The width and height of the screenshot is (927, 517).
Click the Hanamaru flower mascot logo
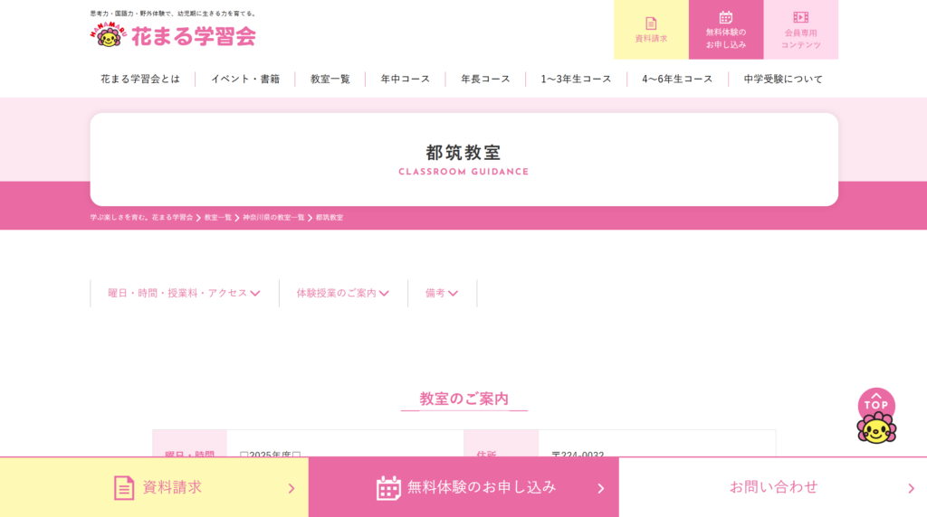tap(109, 35)
